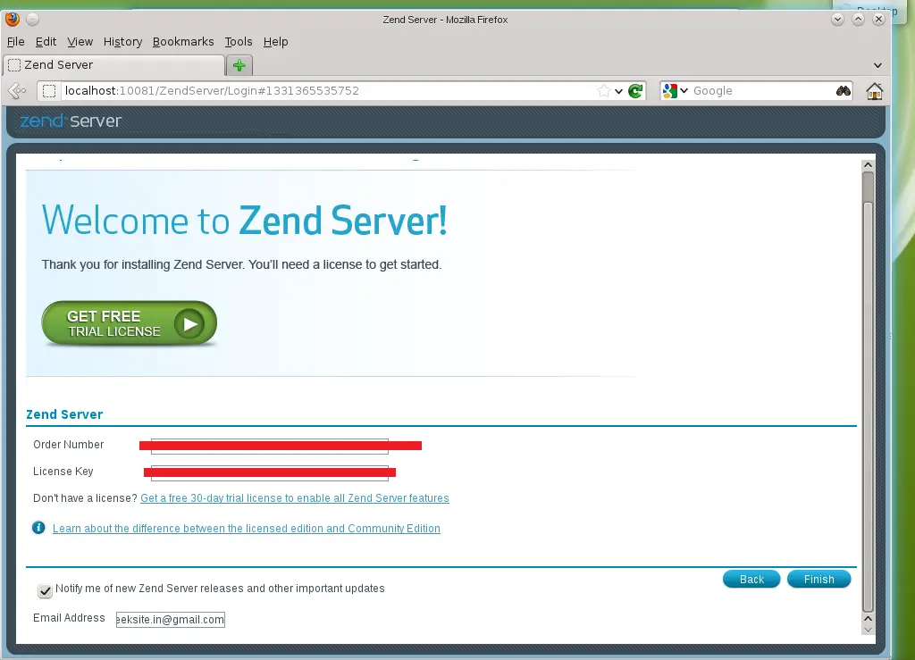
Task: Click the "Order Number" label
Action: click(68, 444)
